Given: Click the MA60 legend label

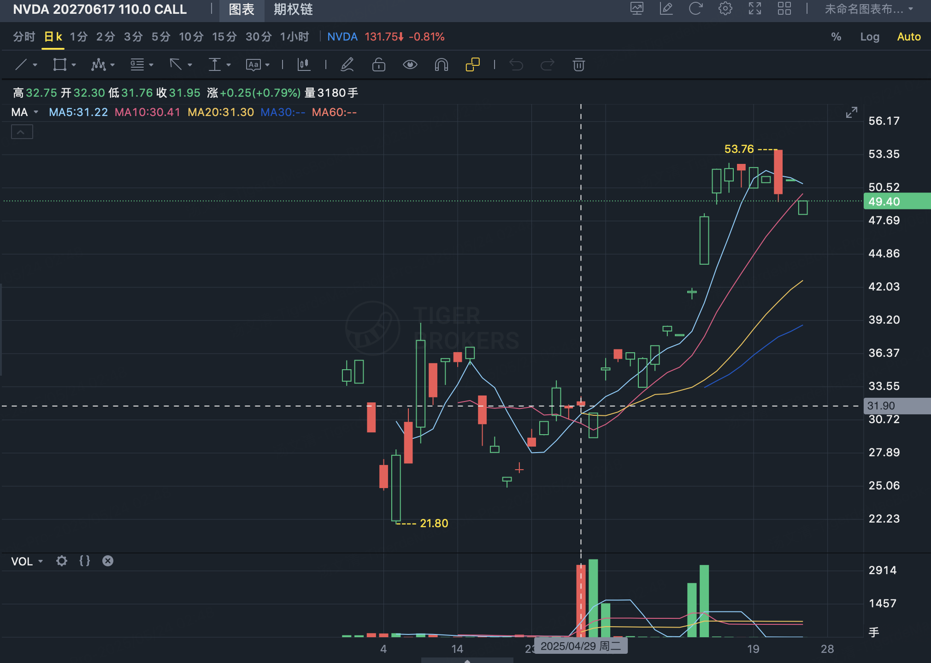Looking at the screenshot, I should [x=334, y=112].
